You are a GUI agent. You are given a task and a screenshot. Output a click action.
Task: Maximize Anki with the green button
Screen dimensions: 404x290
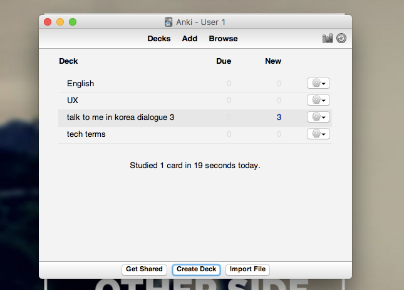[73, 22]
